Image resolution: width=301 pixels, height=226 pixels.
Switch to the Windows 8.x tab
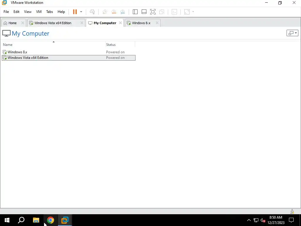point(141,23)
